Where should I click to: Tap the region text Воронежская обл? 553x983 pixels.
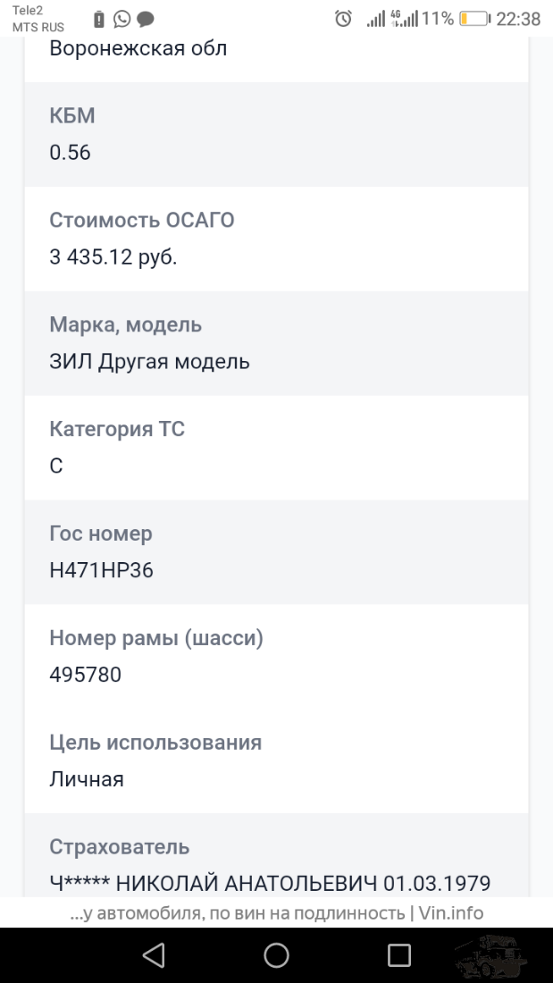coord(138,48)
